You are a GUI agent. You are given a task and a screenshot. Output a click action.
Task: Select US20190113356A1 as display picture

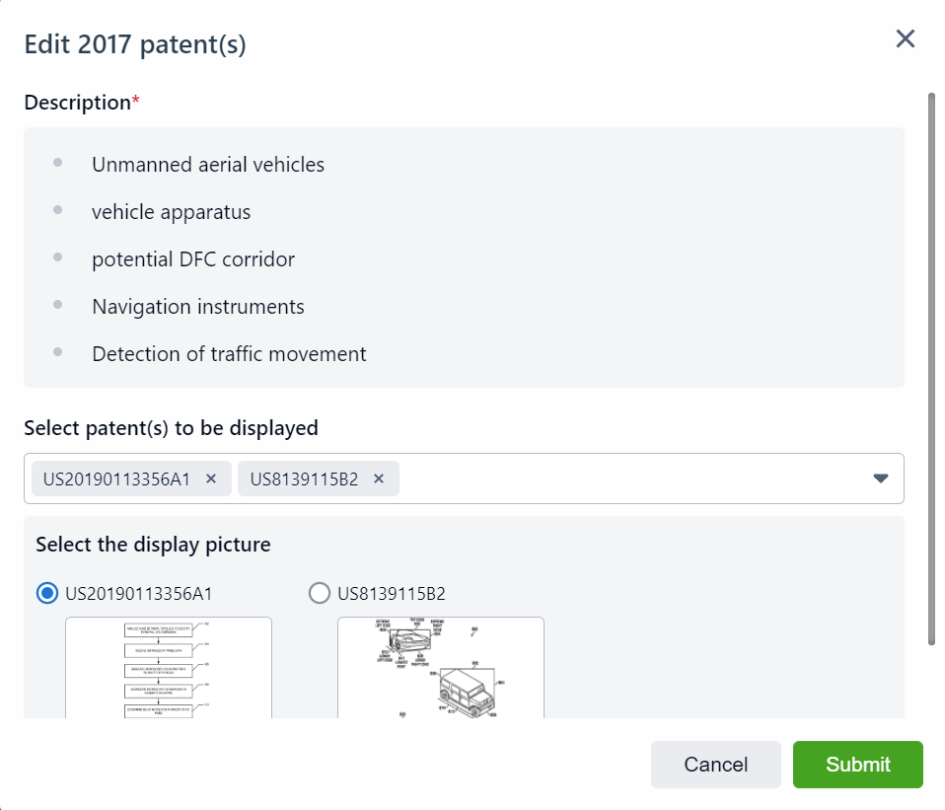coord(46,593)
